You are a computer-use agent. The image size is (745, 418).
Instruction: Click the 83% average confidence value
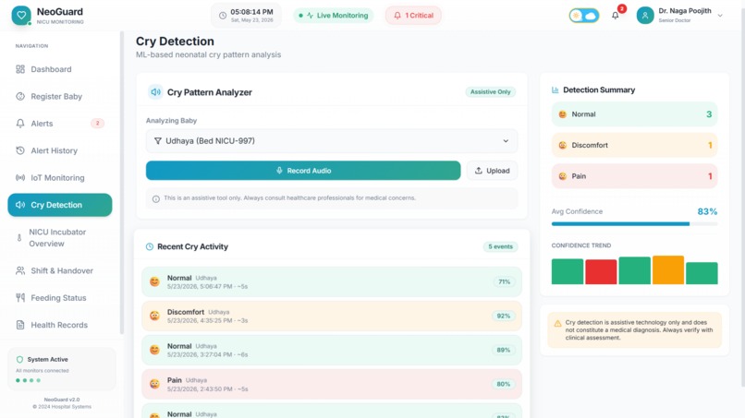(x=707, y=211)
